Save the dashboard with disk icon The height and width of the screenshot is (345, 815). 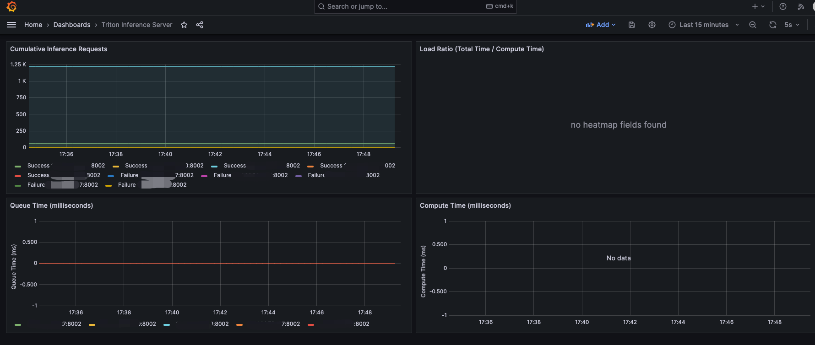(632, 25)
